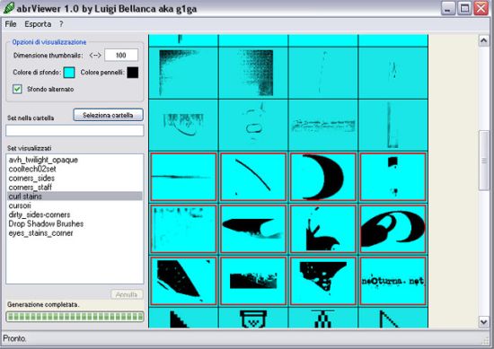The width and height of the screenshot is (494, 349).
Task: Open the black Colore pennelli swatch
Action: click(x=133, y=73)
